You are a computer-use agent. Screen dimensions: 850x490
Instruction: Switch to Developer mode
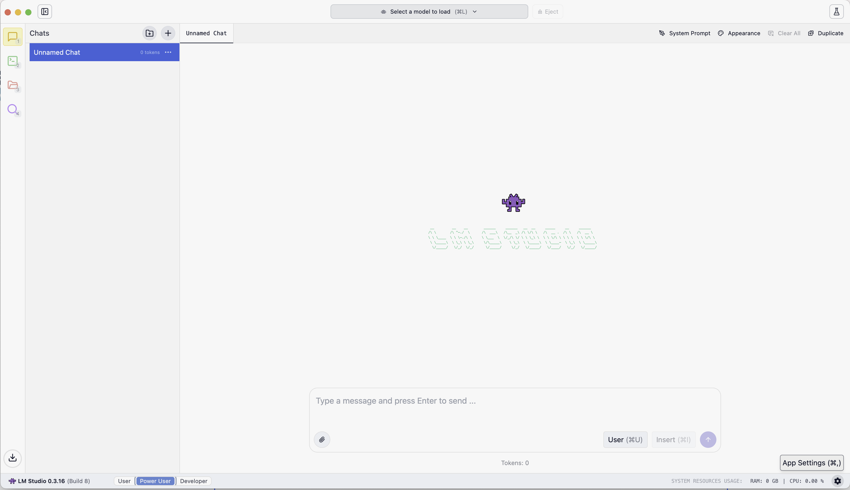[193, 481]
